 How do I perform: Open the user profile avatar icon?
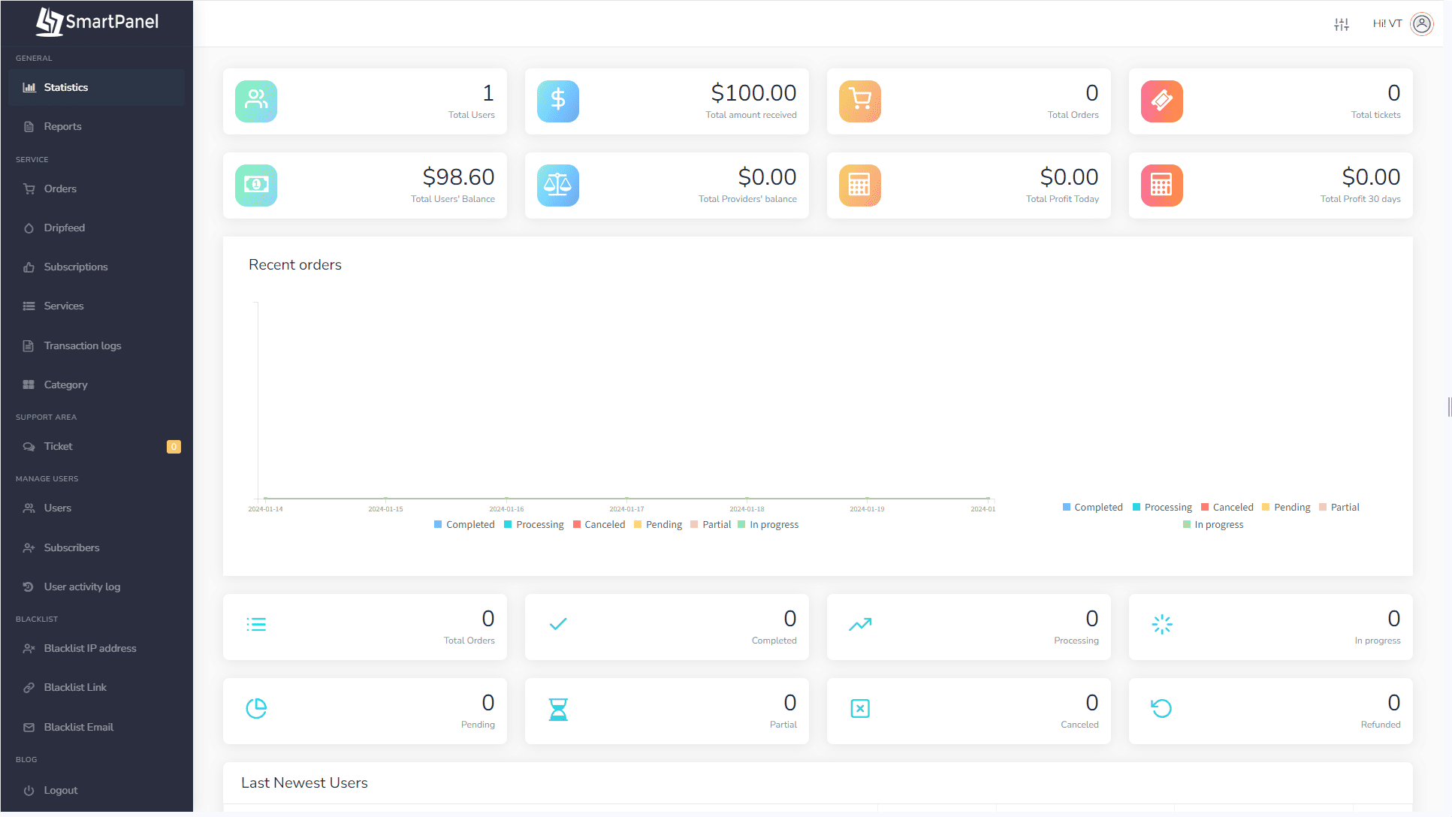point(1421,24)
